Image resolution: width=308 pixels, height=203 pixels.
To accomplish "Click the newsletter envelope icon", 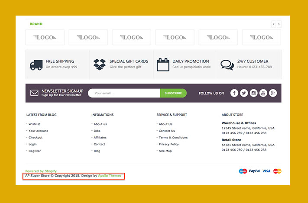I will 34,93.
